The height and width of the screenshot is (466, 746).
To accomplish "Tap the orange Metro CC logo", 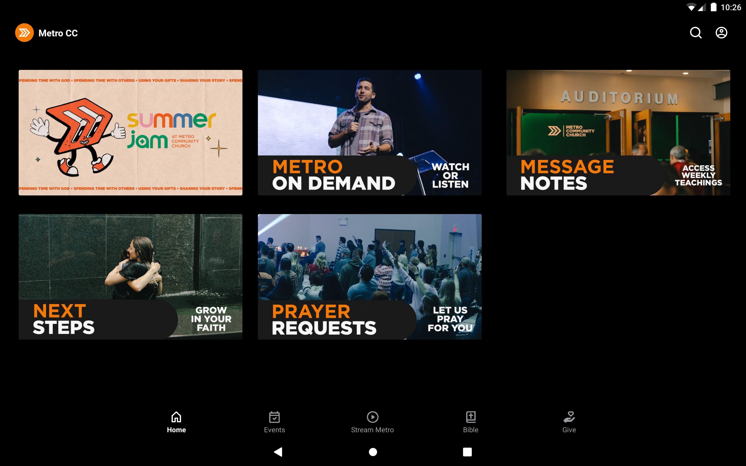I will 24,33.
